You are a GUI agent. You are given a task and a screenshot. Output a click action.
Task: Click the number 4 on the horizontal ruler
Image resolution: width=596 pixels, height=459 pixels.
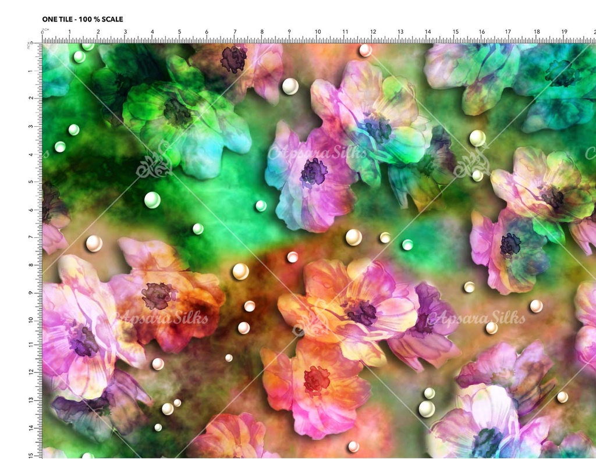coord(152,32)
